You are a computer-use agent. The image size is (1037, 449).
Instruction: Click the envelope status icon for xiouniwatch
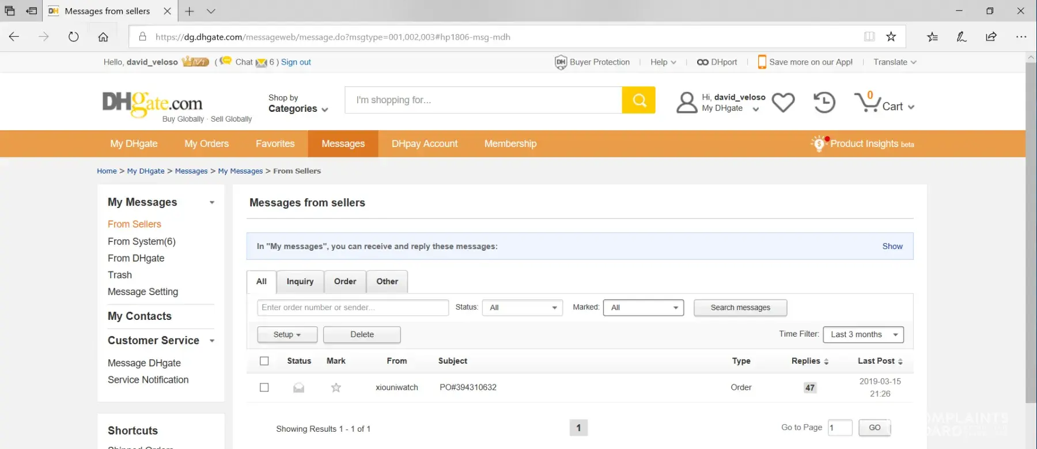pyautogui.click(x=298, y=388)
